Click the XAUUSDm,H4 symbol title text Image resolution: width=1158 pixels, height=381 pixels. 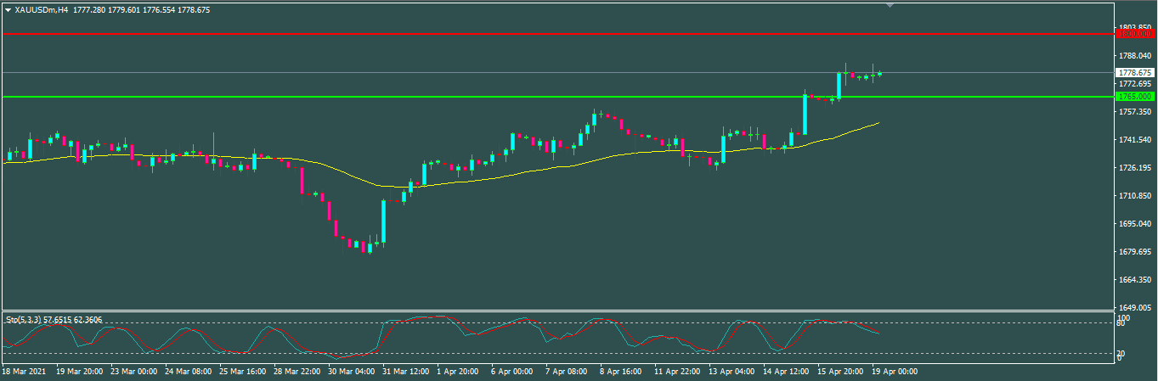pos(42,10)
